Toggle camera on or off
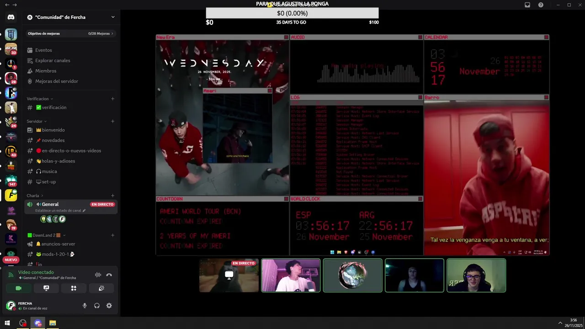Viewport: 585px width, 329px height. pos(18,288)
